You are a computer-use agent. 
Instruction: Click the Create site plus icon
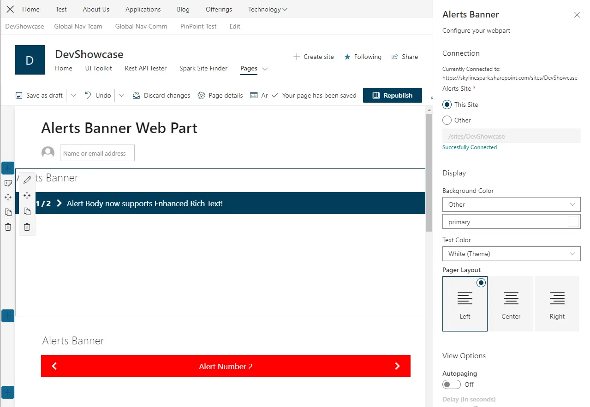click(297, 57)
